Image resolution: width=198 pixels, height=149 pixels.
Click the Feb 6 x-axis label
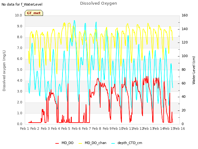click(x=76, y=129)
